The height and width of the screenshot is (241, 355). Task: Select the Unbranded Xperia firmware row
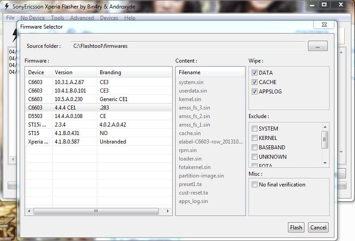click(99, 142)
